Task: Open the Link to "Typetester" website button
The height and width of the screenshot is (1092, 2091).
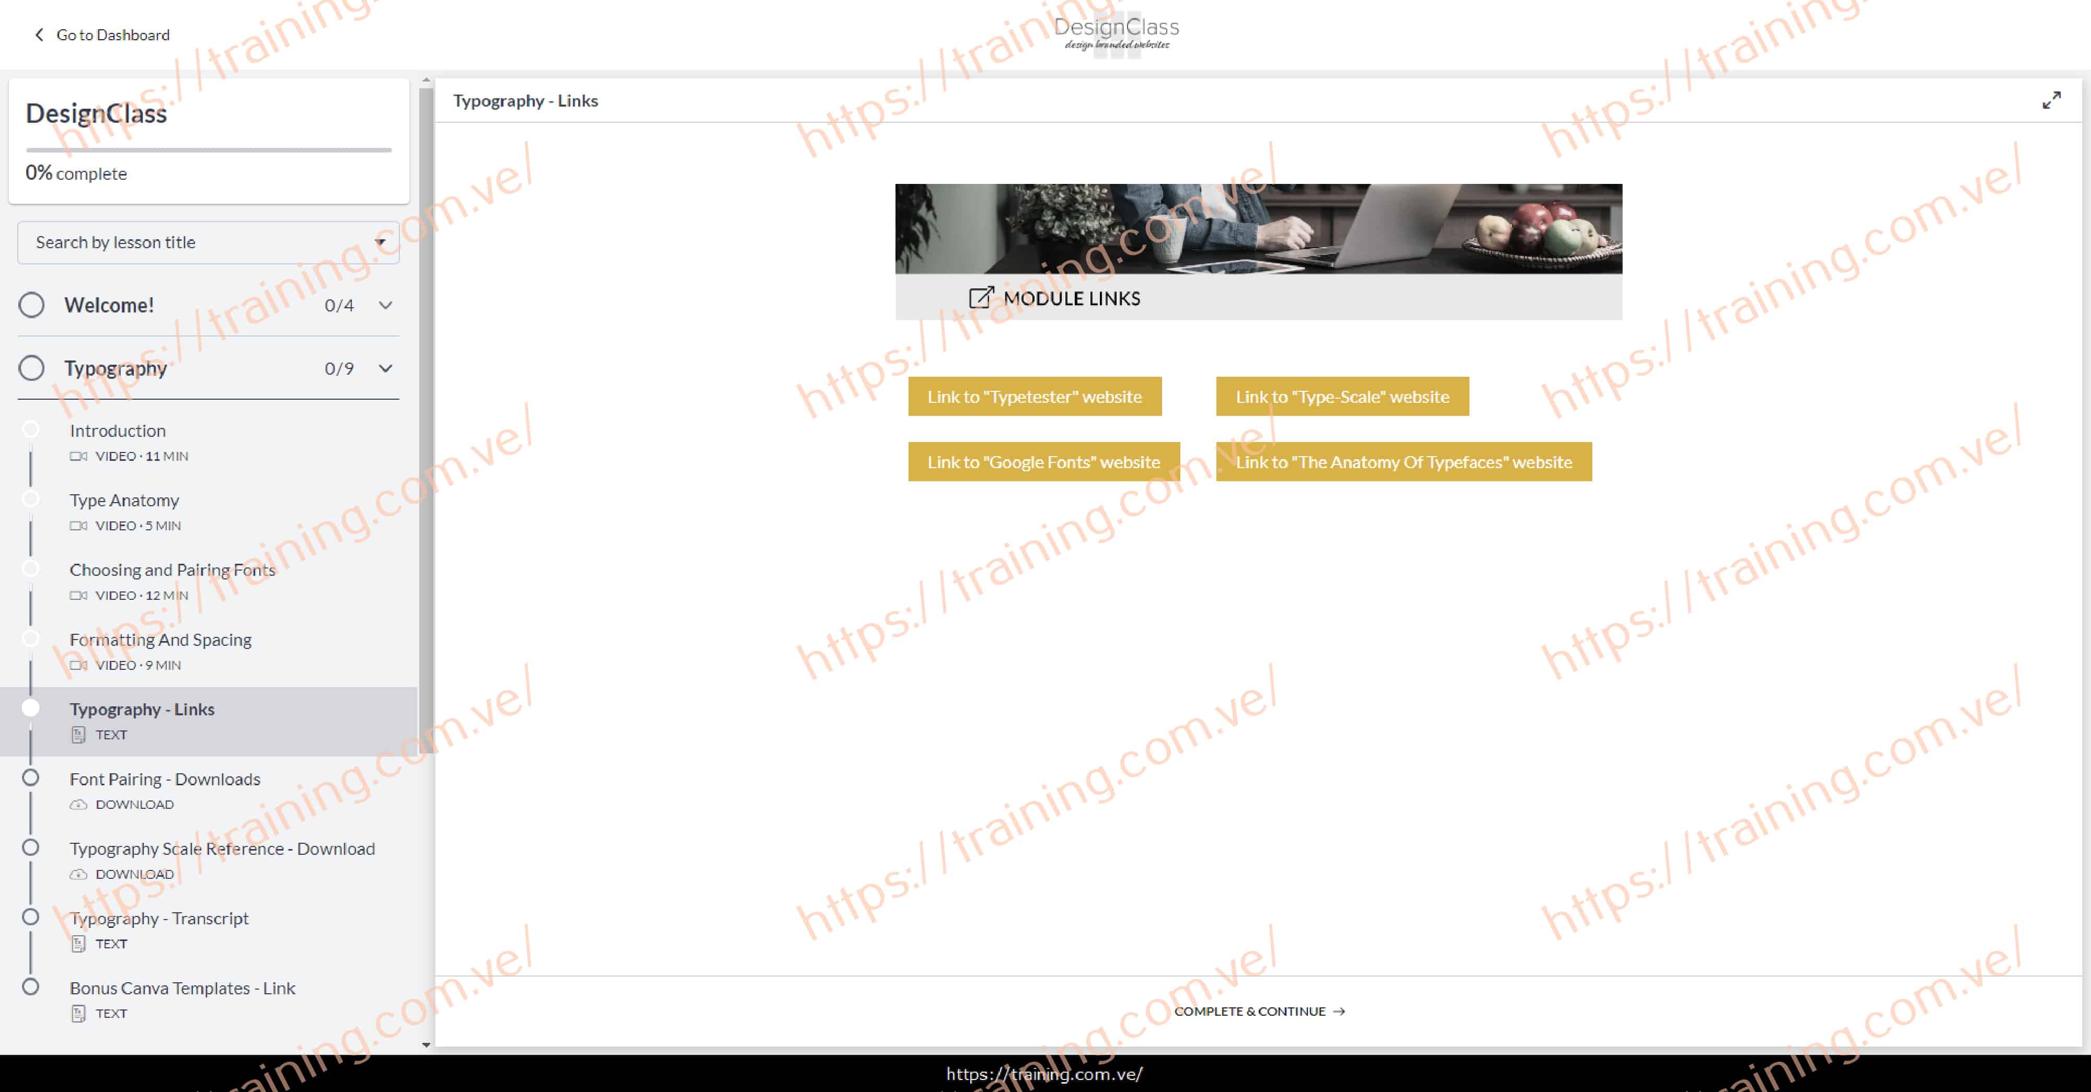Action: (x=1035, y=397)
